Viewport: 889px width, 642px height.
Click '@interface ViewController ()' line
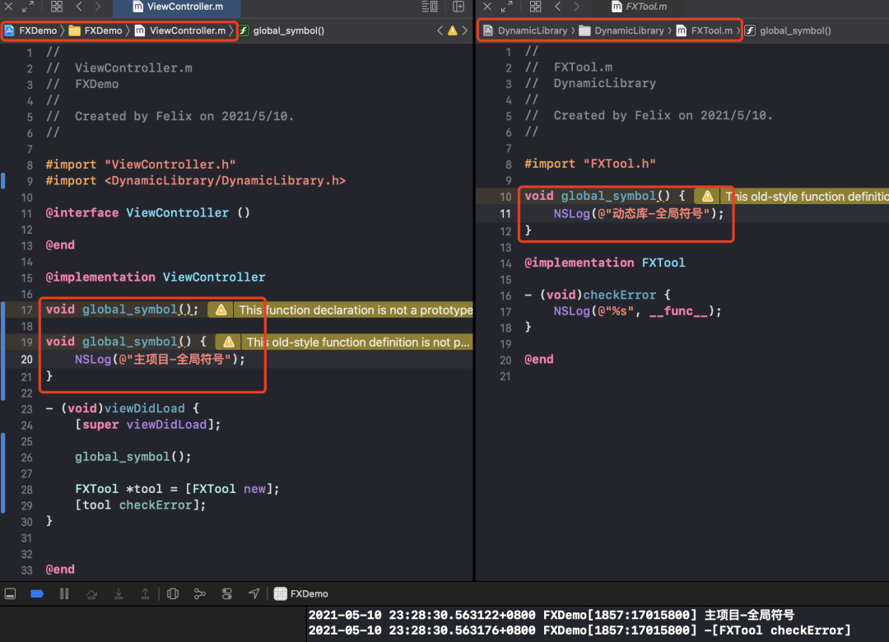click(x=147, y=212)
